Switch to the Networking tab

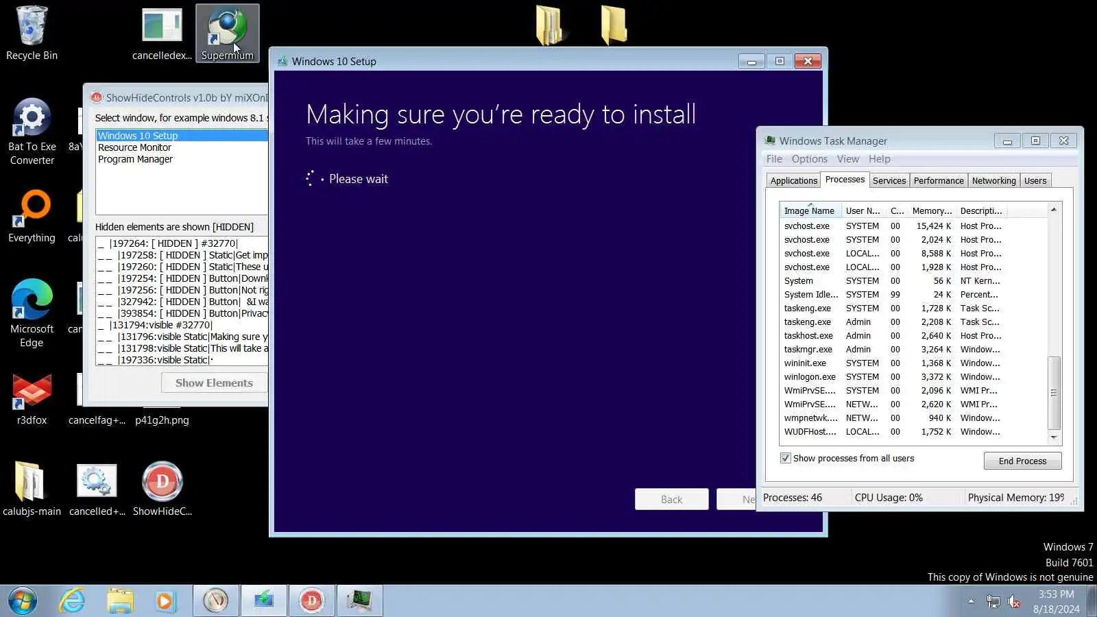(994, 180)
